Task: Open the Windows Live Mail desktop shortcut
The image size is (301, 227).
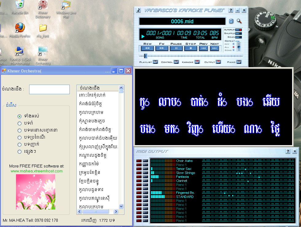Action: tap(66, 9)
